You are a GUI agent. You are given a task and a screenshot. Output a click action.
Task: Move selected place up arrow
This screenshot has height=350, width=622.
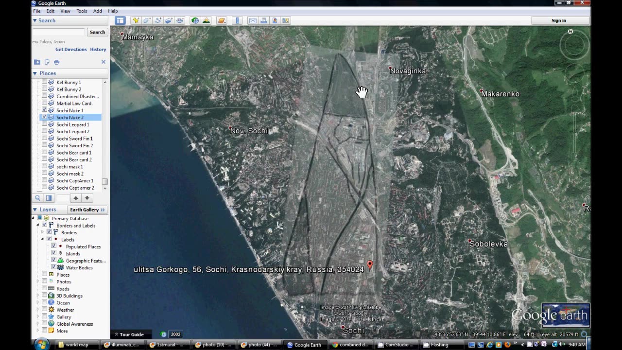coord(75,198)
